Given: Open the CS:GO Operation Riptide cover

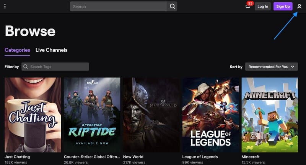Looking at the screenshot, I should tap(92, 115).
